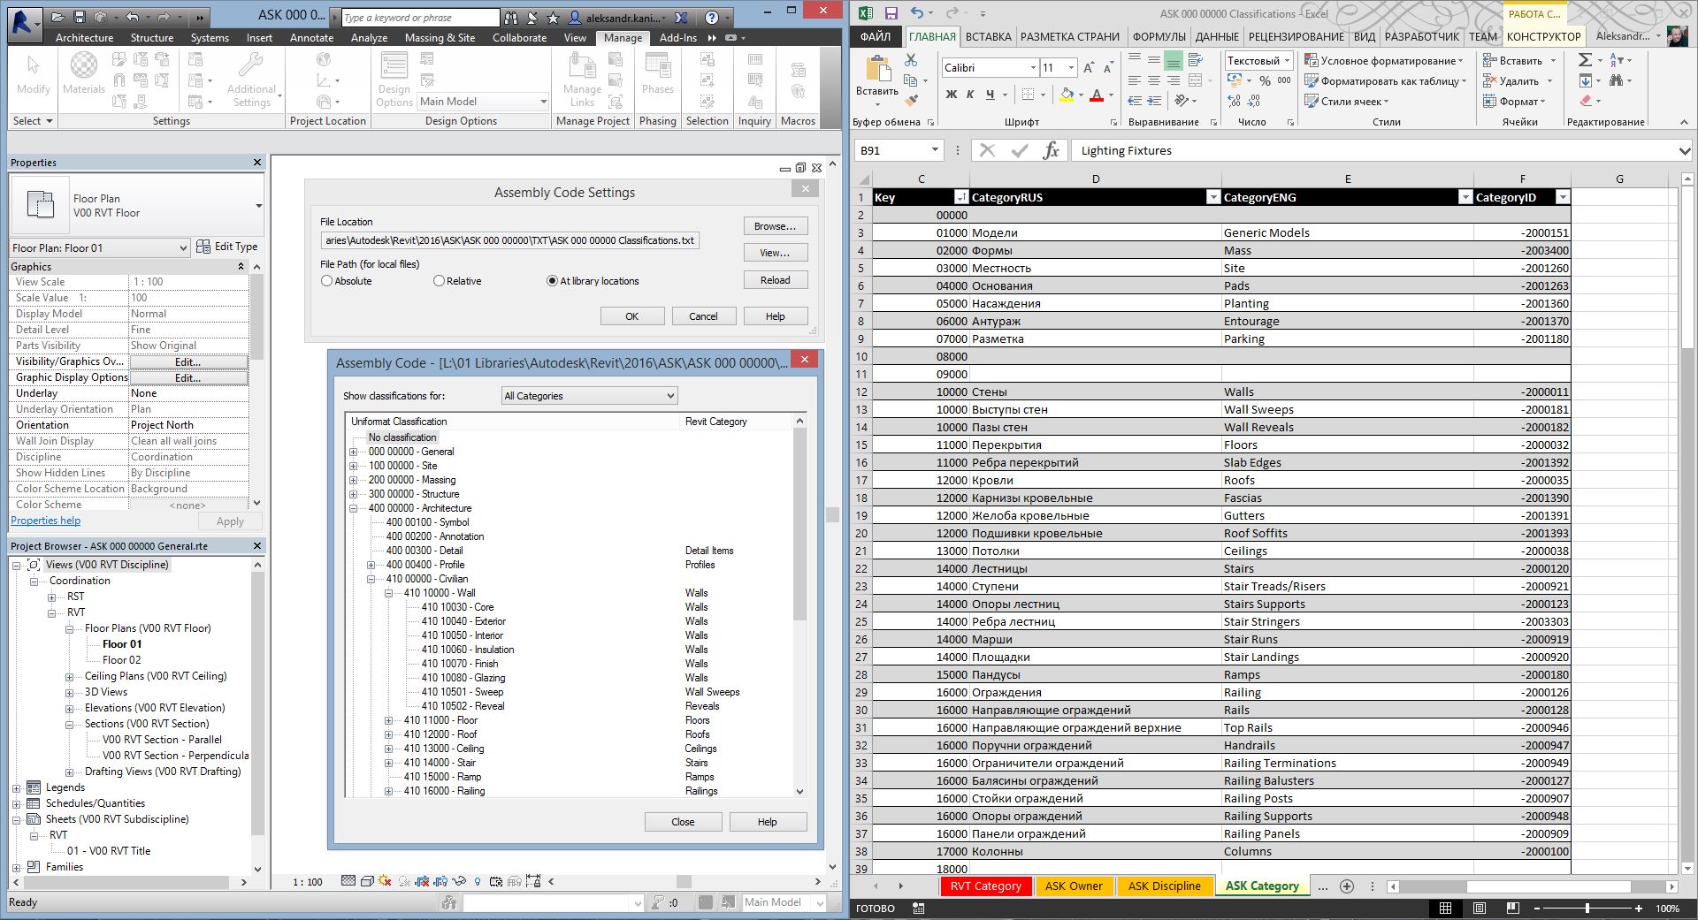Toggle Bold (Ж) formatting in Excel
Image resolution: width=1698 pixels, height=920 pixels.
coord(951,95)
